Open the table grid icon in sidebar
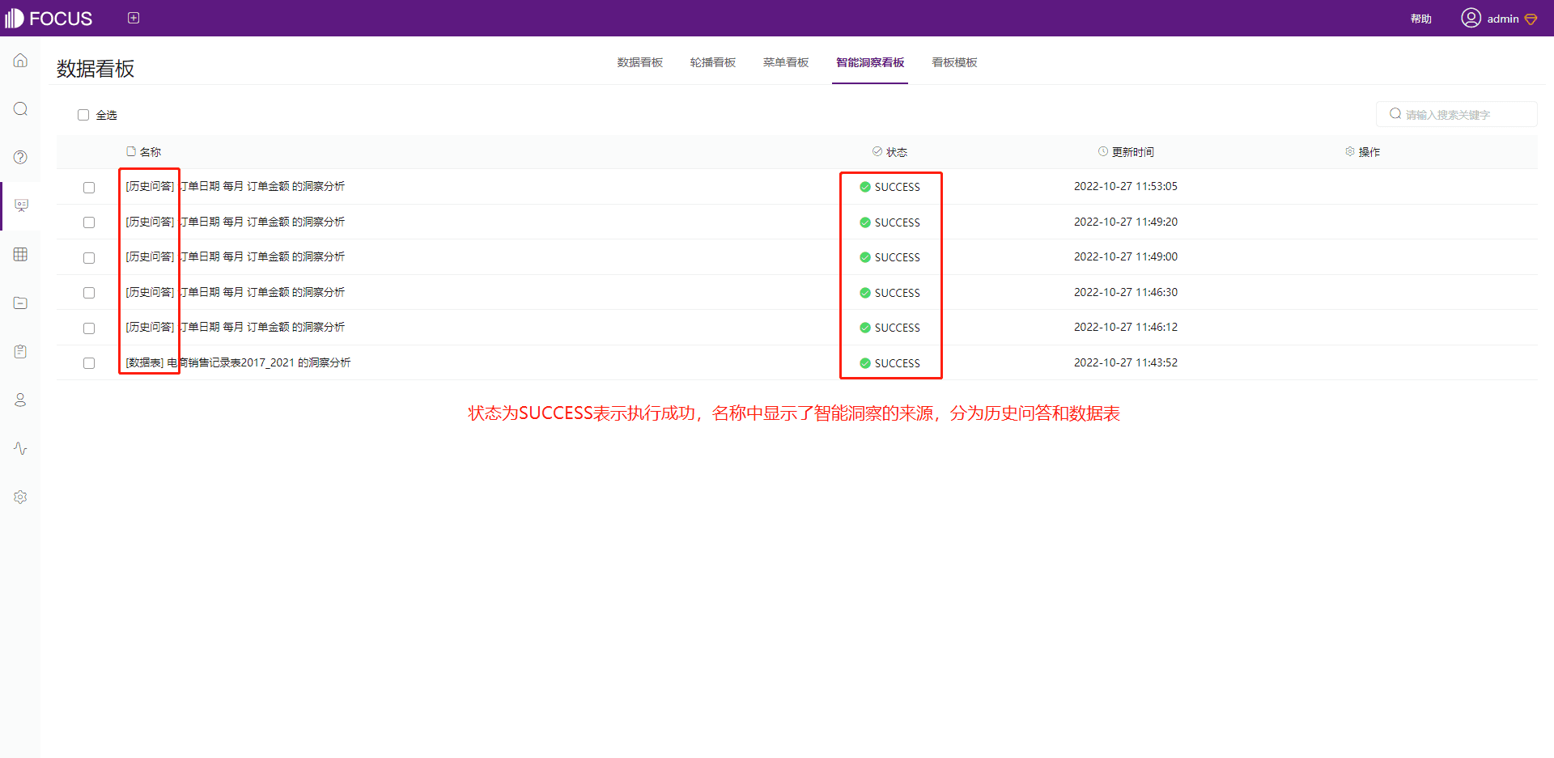 (x=20, y=254)
